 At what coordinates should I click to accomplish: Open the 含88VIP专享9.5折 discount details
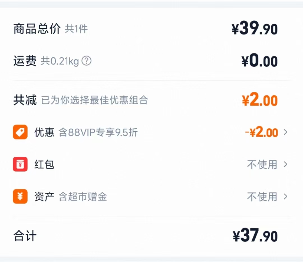pyautogui.click(x=98, y=132)
